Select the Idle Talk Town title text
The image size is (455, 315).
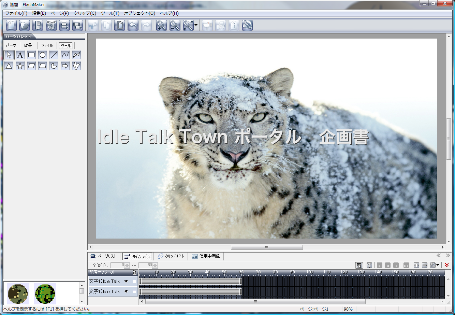tap(233, 137)
